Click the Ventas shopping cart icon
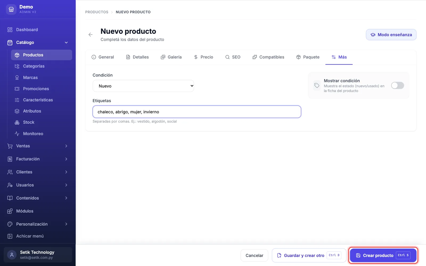 (x=10, y=146)
